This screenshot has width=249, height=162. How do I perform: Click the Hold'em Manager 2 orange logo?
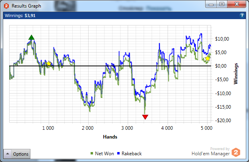tap(236, 152)
